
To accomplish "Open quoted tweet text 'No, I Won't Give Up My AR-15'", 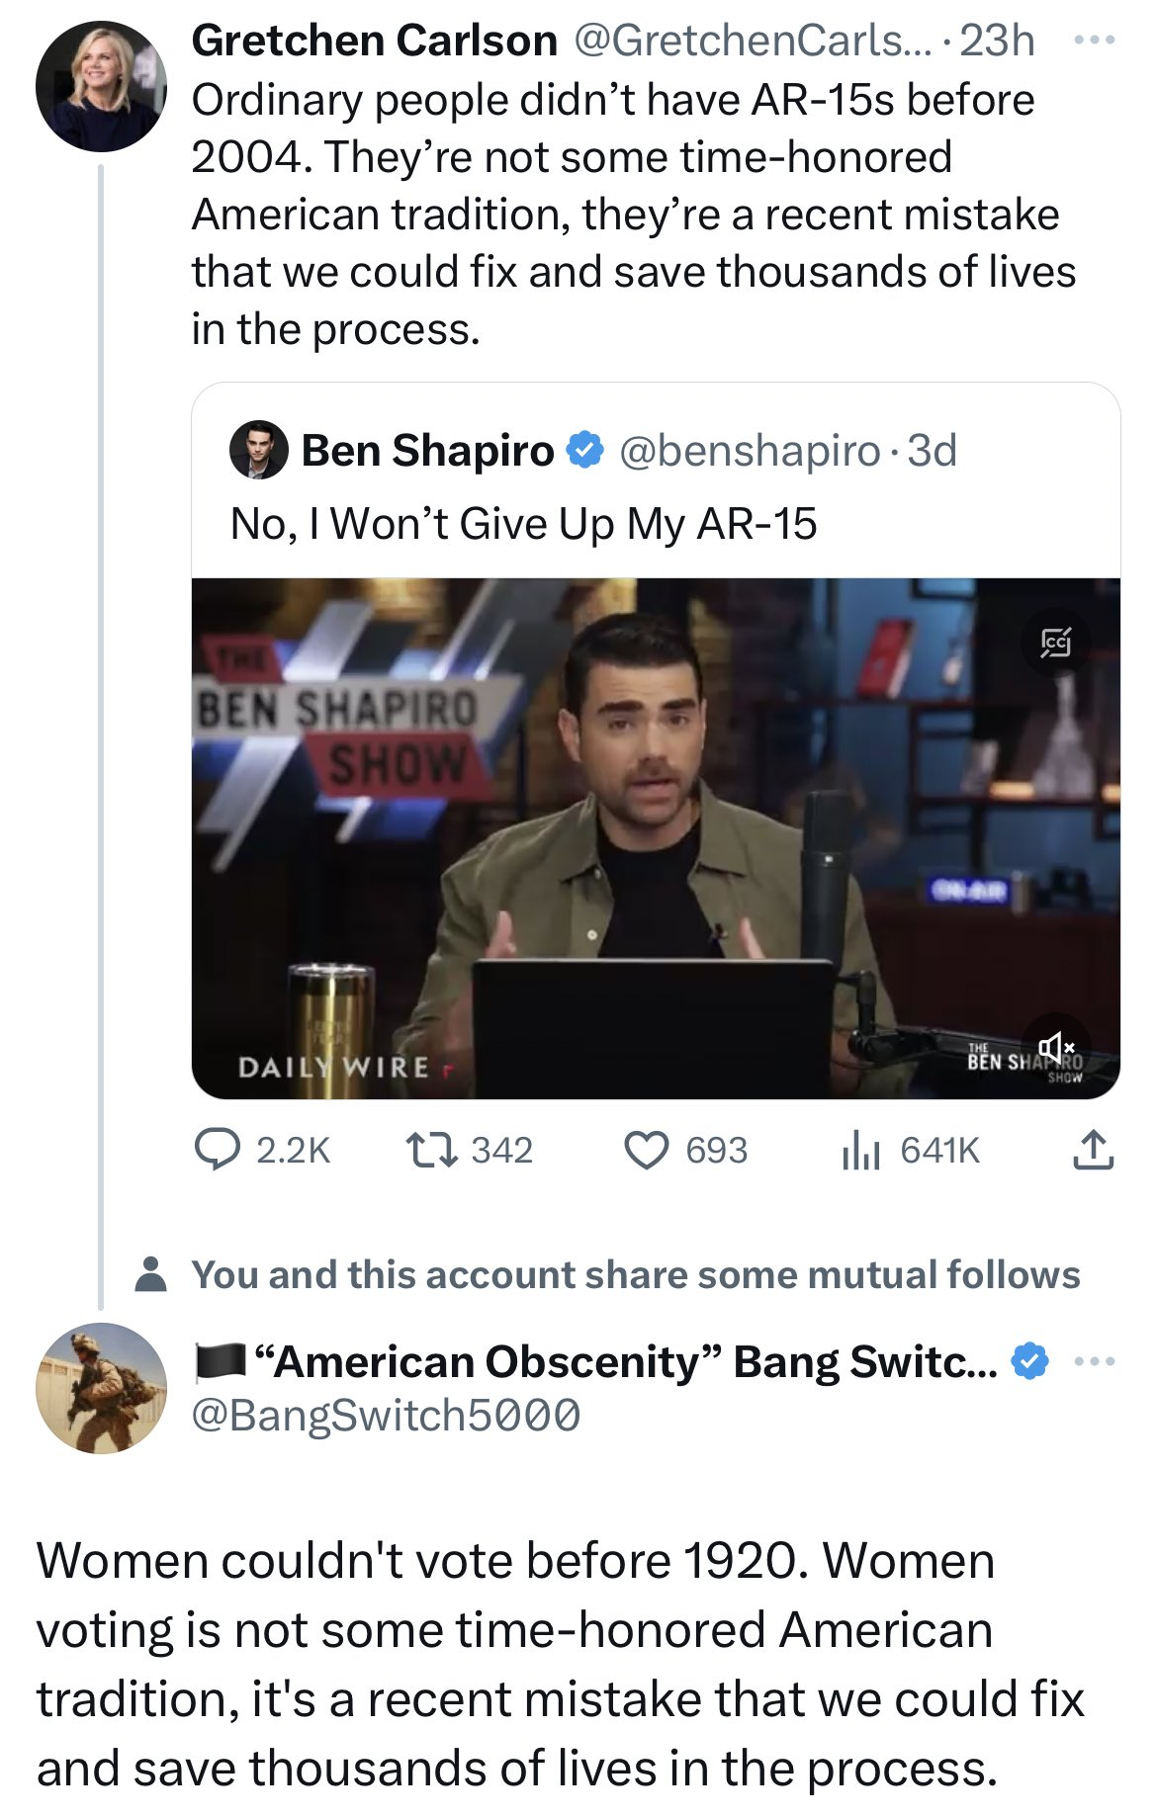I will click(x=524, y=524).
